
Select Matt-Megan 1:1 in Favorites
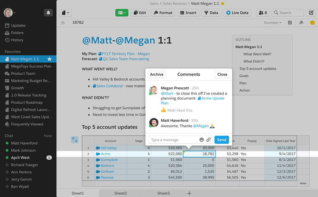click(28, 59)
